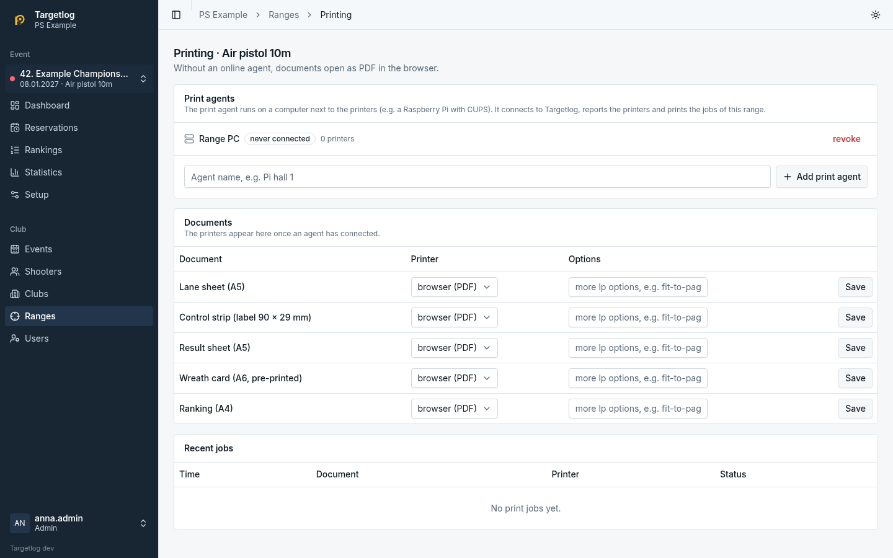Open the Statistics menu item

[x=79, y=172]
